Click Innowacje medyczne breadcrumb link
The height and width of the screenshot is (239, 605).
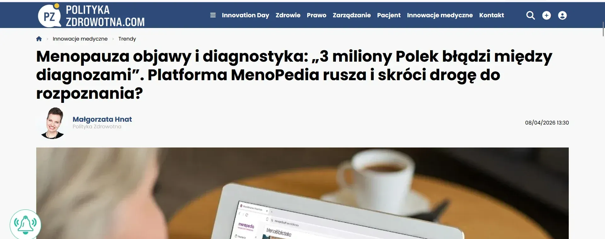(x=80, y=39)
